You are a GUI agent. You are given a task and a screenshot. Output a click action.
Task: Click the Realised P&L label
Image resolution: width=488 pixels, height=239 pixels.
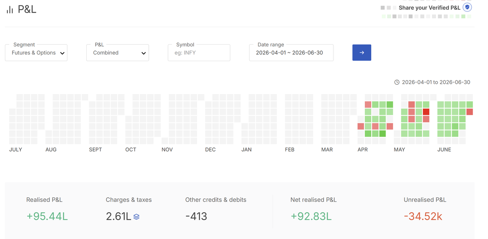[x=44, y=200]
